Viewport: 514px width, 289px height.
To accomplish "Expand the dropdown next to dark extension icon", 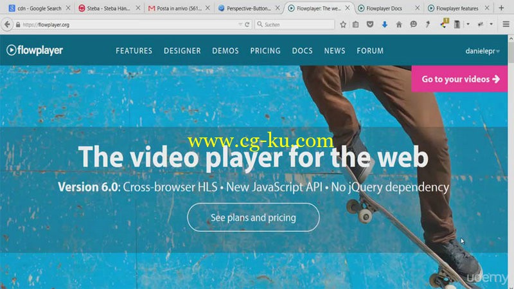I will point(468,24).
